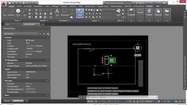Toggle grid display in status bar

[x=96, y=101]
